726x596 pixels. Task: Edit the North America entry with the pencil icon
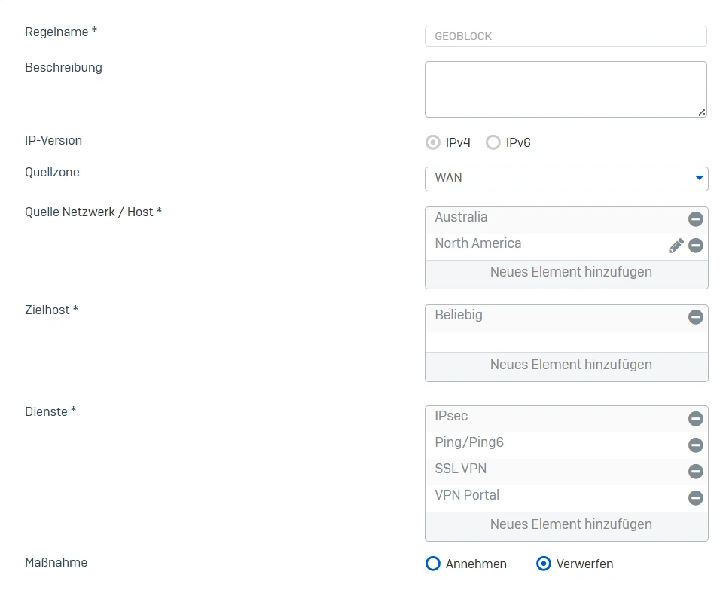[676, 245]
